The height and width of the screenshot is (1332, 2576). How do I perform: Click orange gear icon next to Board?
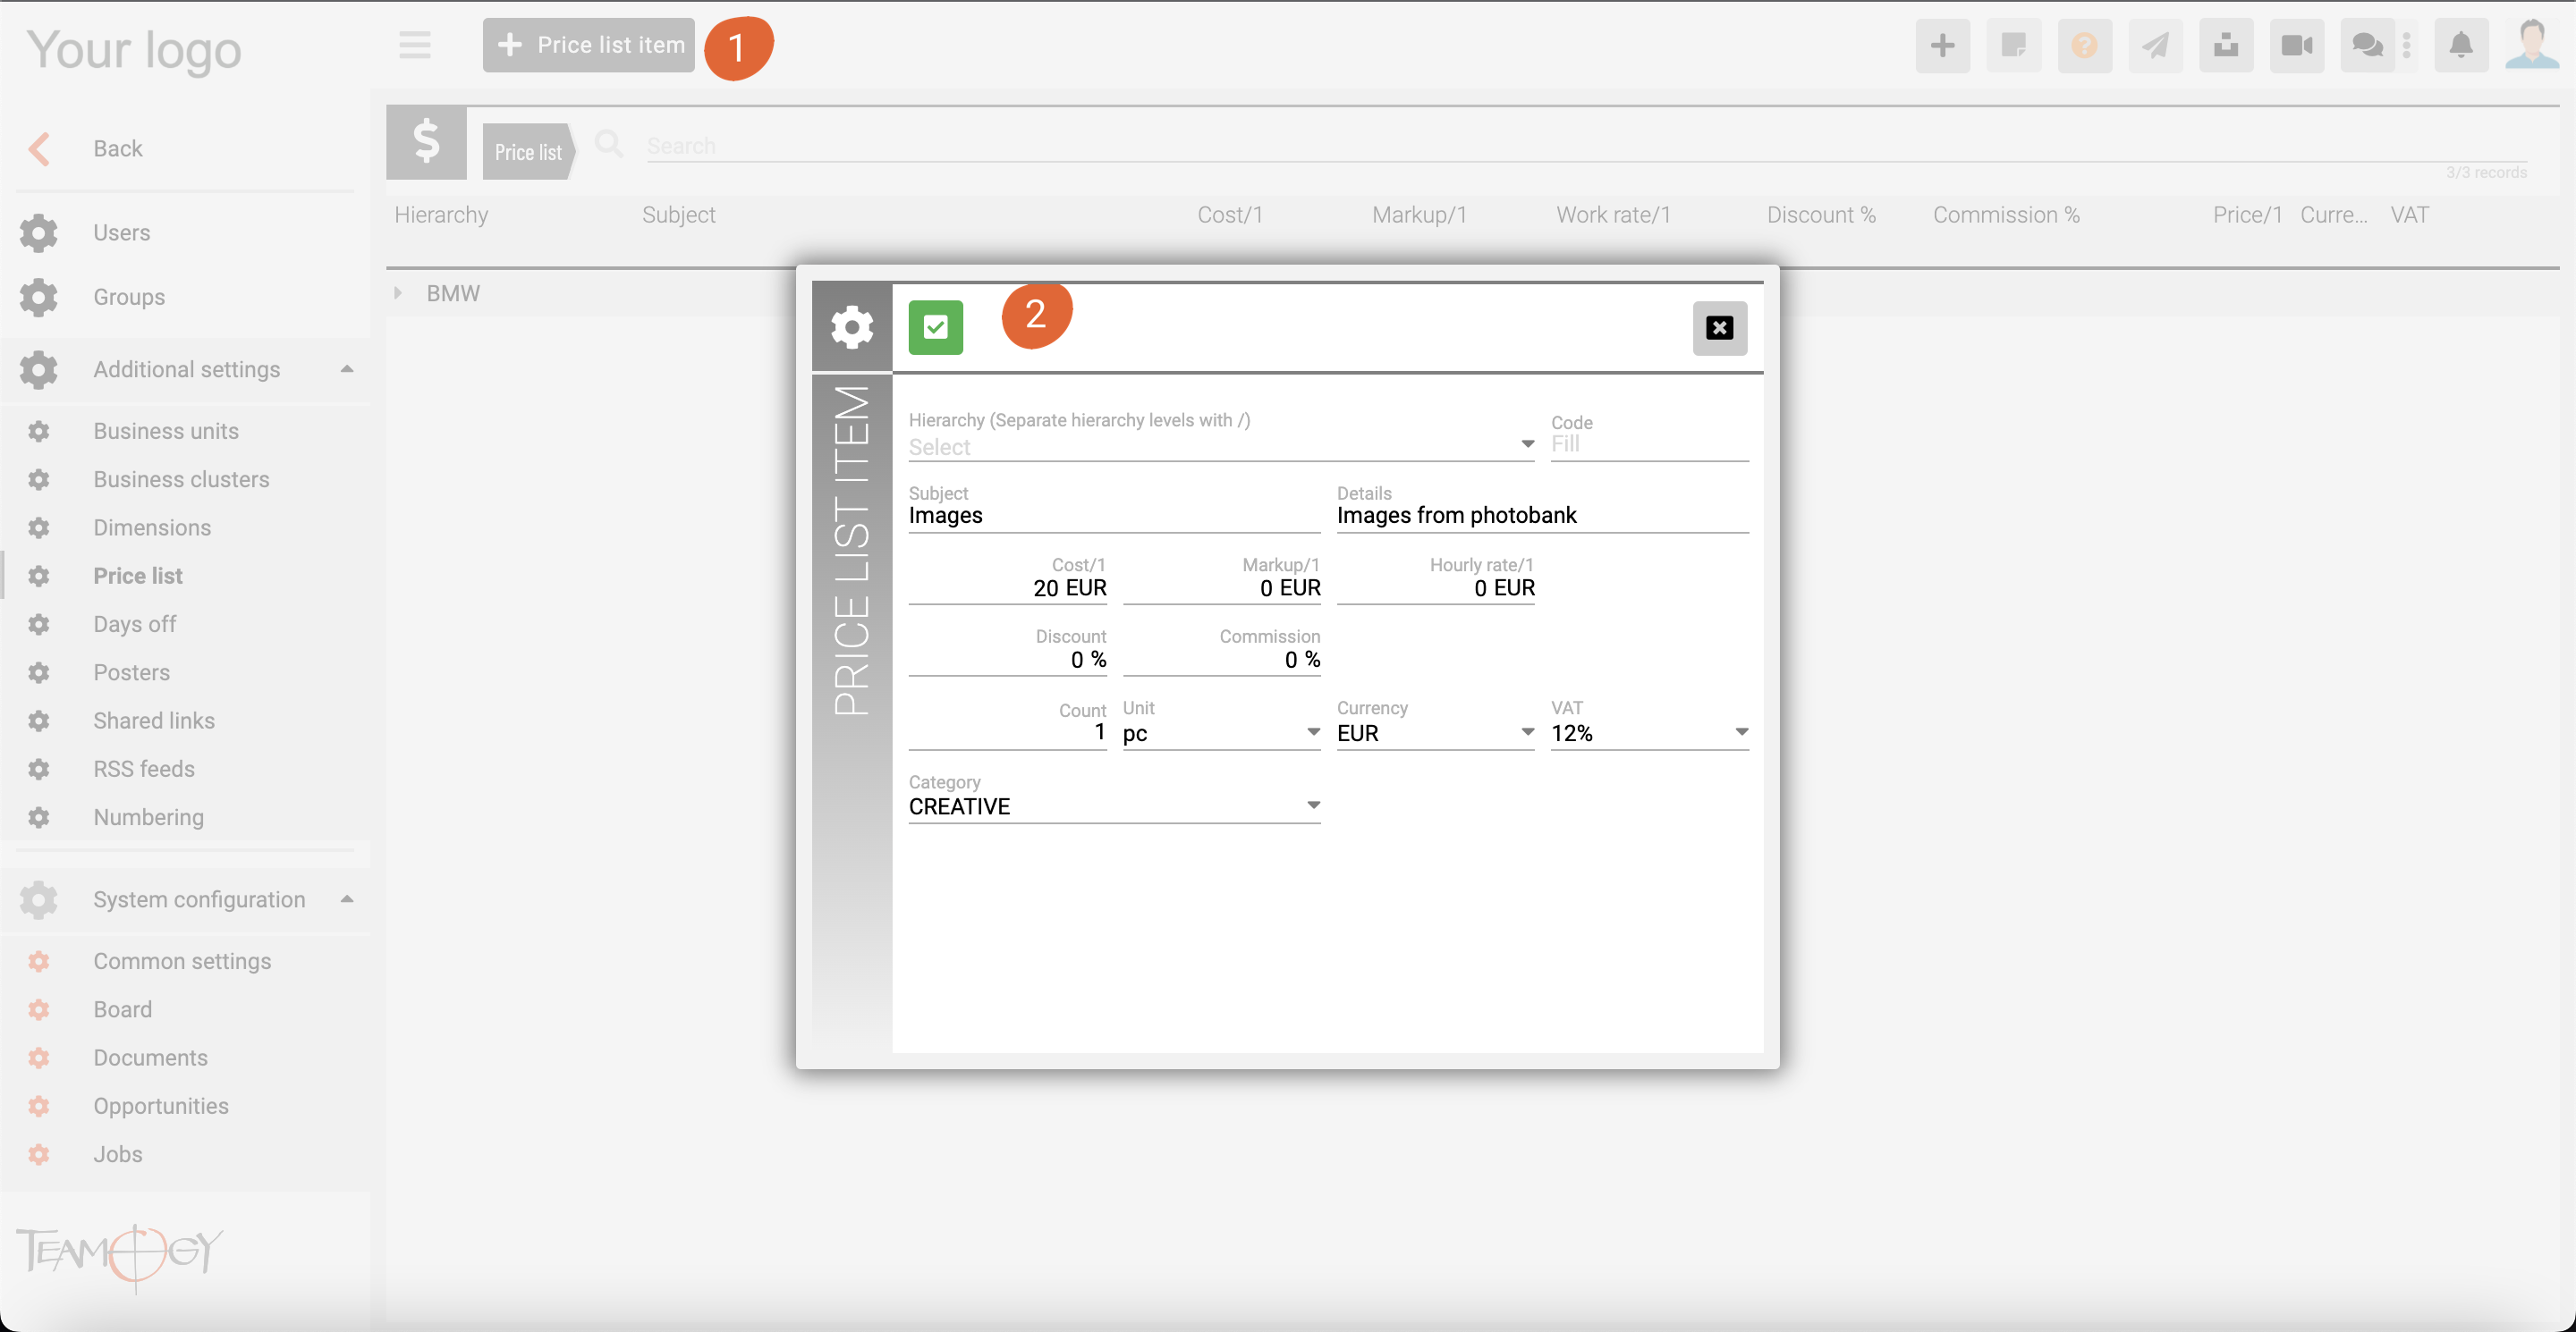[x=39, y=1009]
